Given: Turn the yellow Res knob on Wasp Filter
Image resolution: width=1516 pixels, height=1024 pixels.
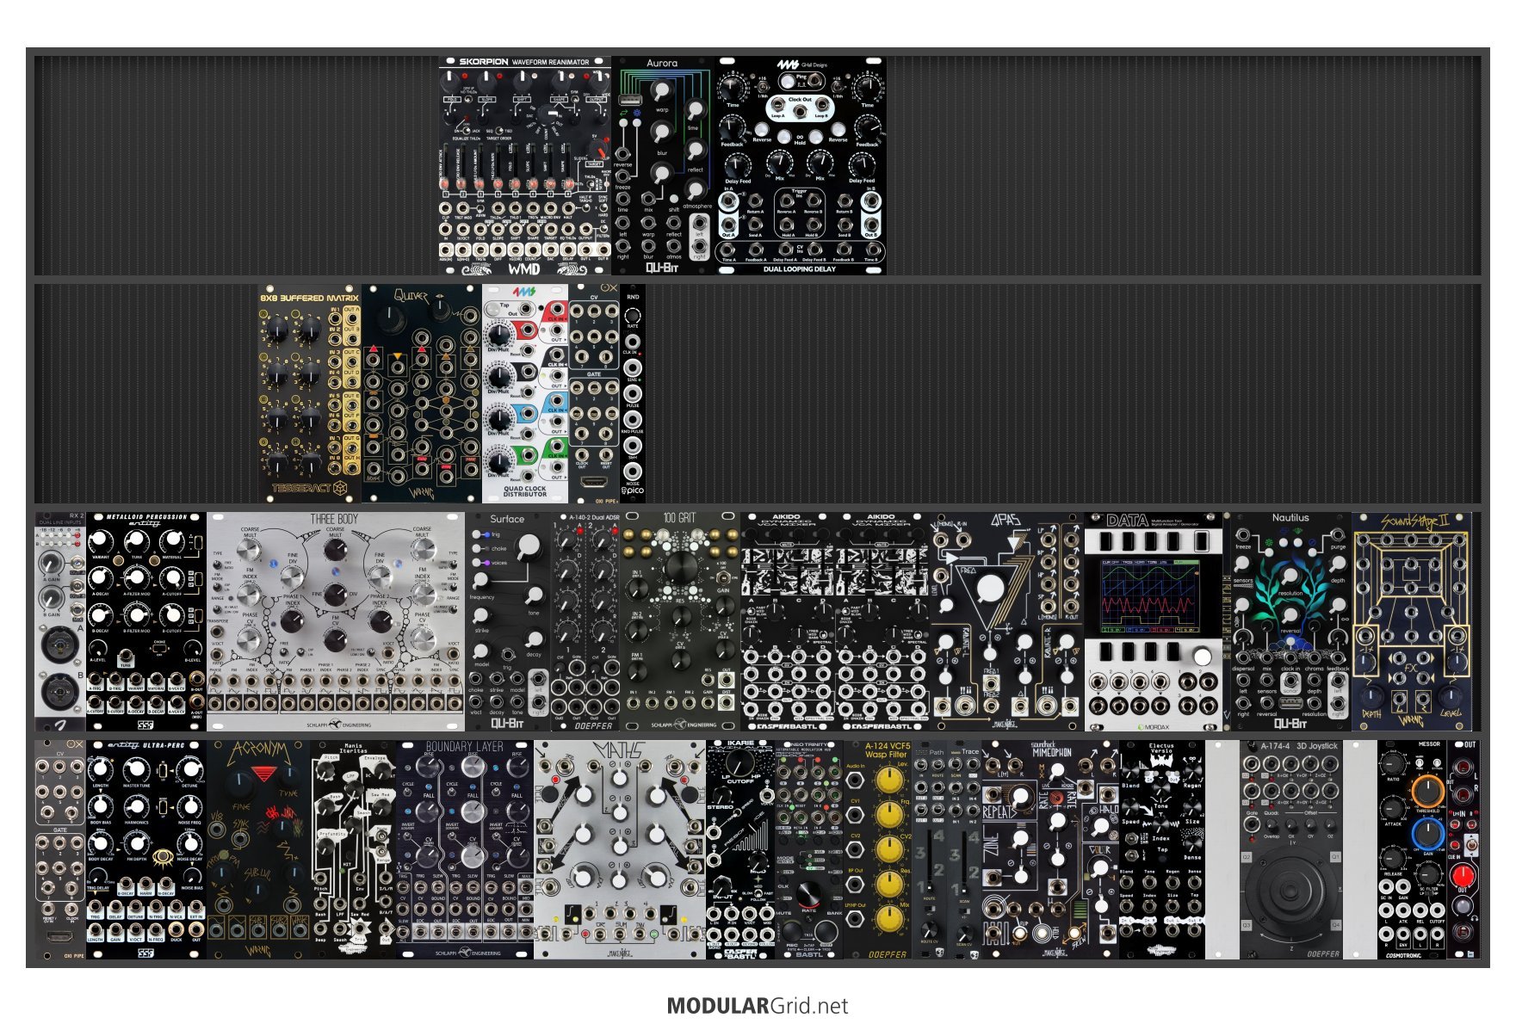Looking at the screenshot, I should [888, 885].
